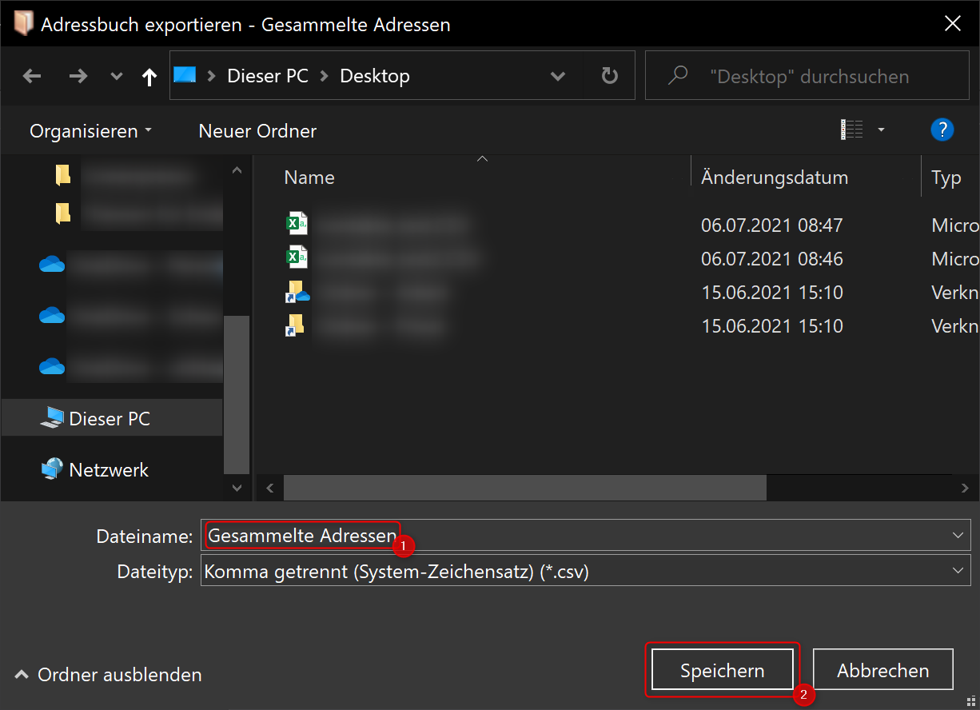This screenshot has height=710, width=980.
Task: Click Neuer Ordner to create folder
Action: pyautogui.click(x=257, y=131)
